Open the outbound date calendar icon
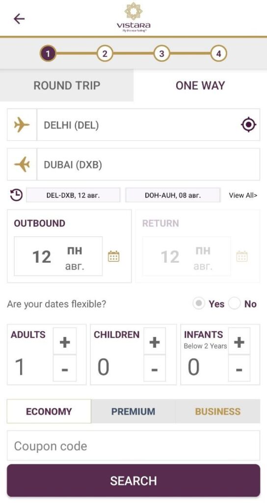 point(113,256)
